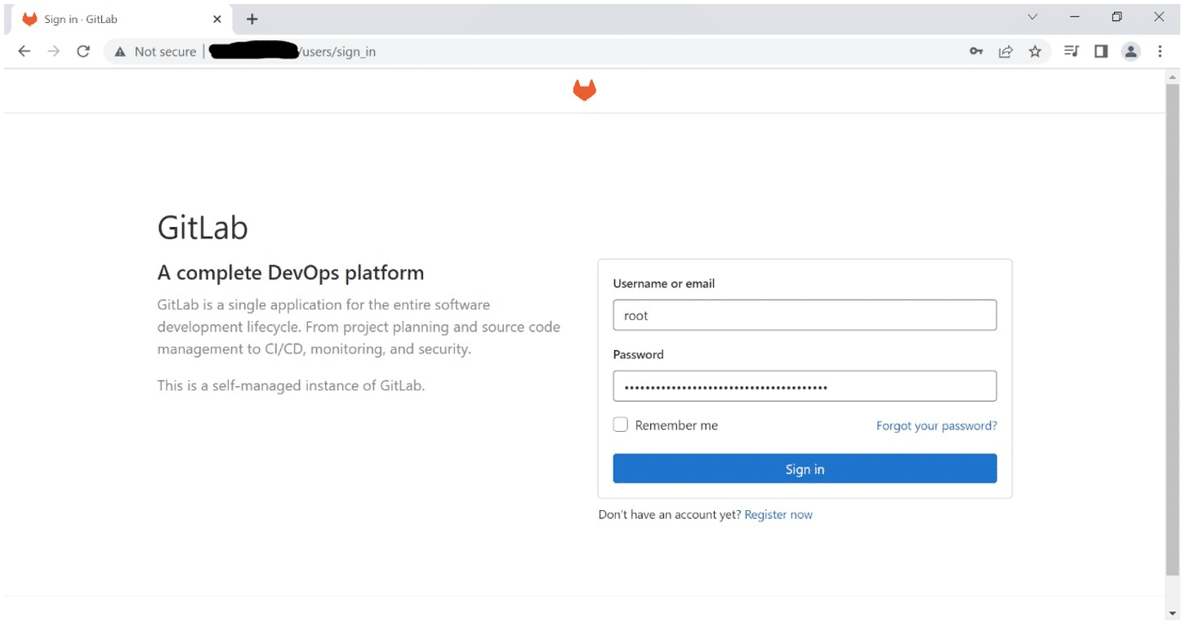Click the browser back arrow

coord(24,51)
